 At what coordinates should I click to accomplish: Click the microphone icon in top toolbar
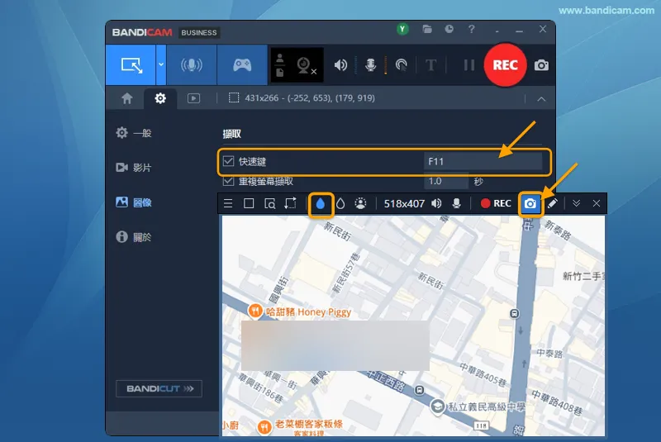370,65
